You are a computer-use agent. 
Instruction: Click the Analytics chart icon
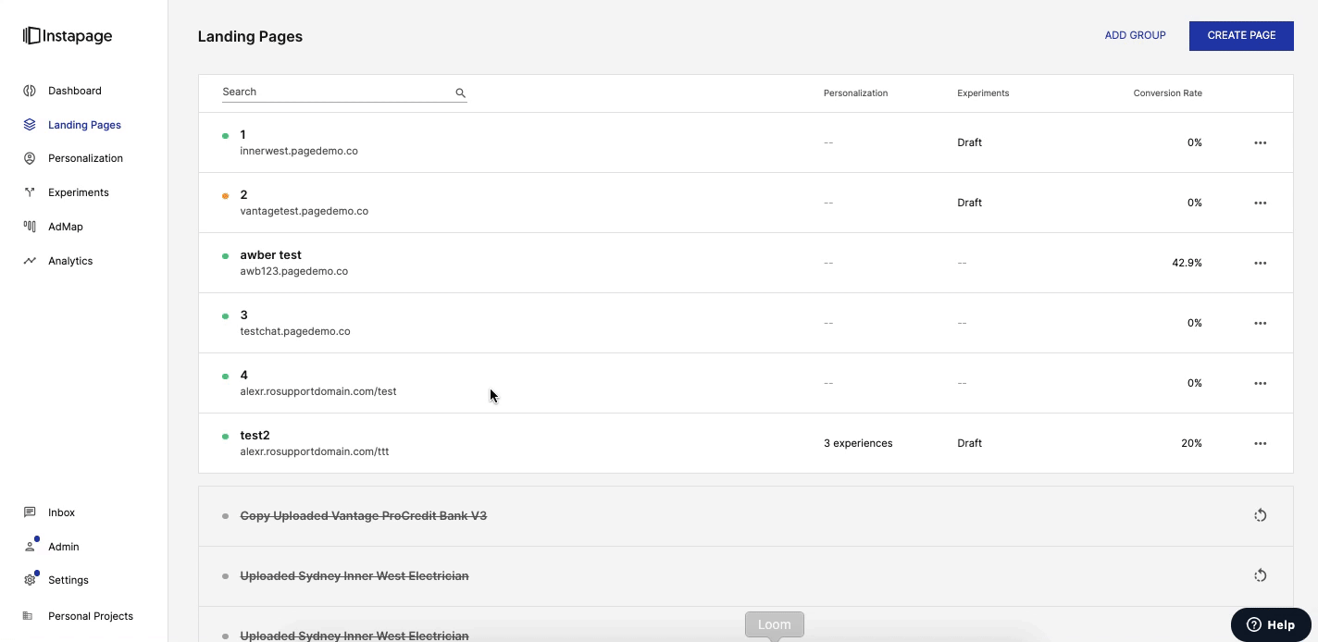pos(30,261)
